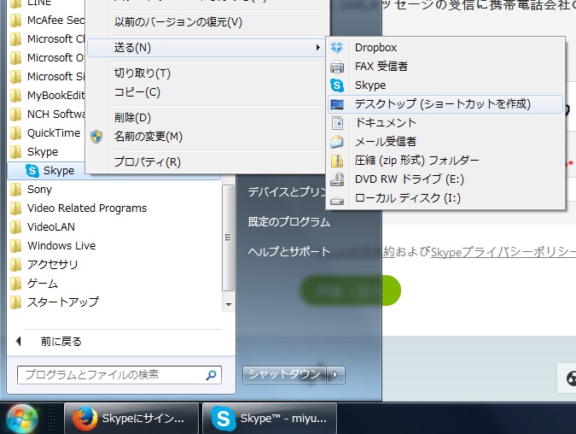The image size is (576, 434).
Task: Open the shutdown options arrow
Action: pos(335,375)
